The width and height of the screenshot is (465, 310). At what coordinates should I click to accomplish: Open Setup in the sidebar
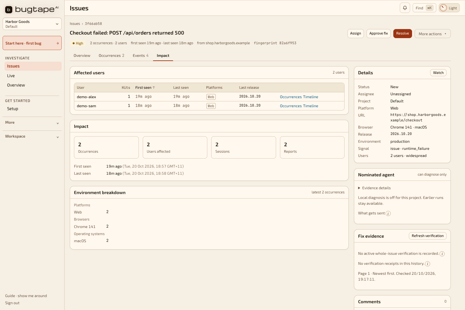[33, 109]
